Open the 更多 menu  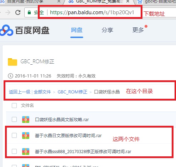coord(138,30)
